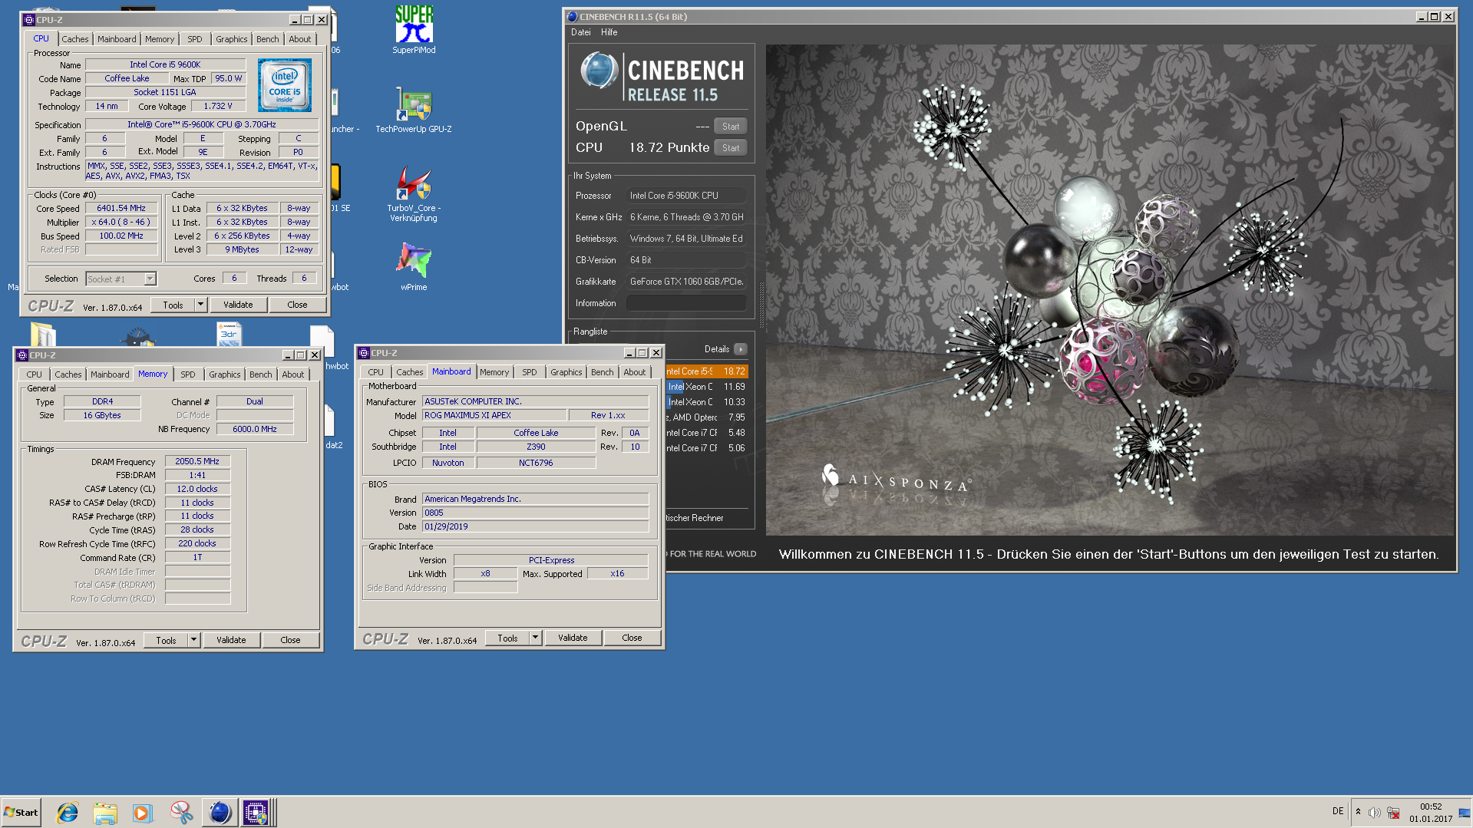
Task: Click Close in the CPU-Z Memory window
Action: (290, 640)
